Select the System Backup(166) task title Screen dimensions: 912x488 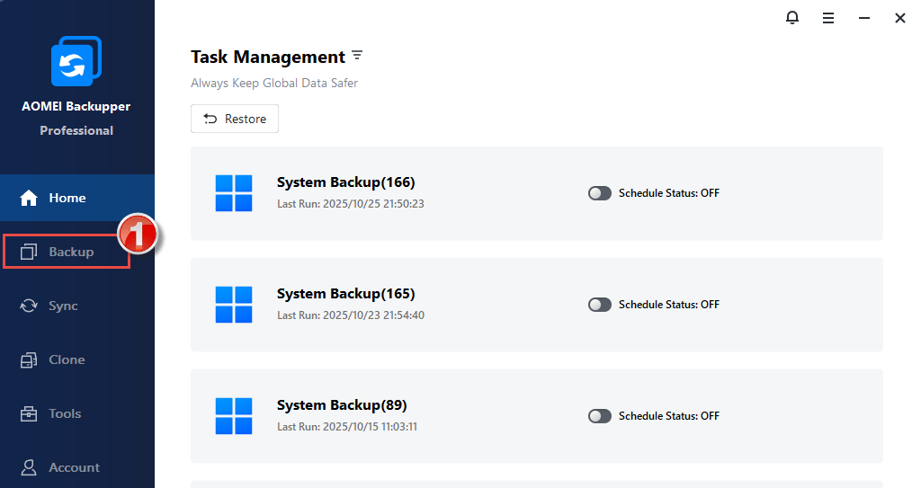(x=345, y=182)
